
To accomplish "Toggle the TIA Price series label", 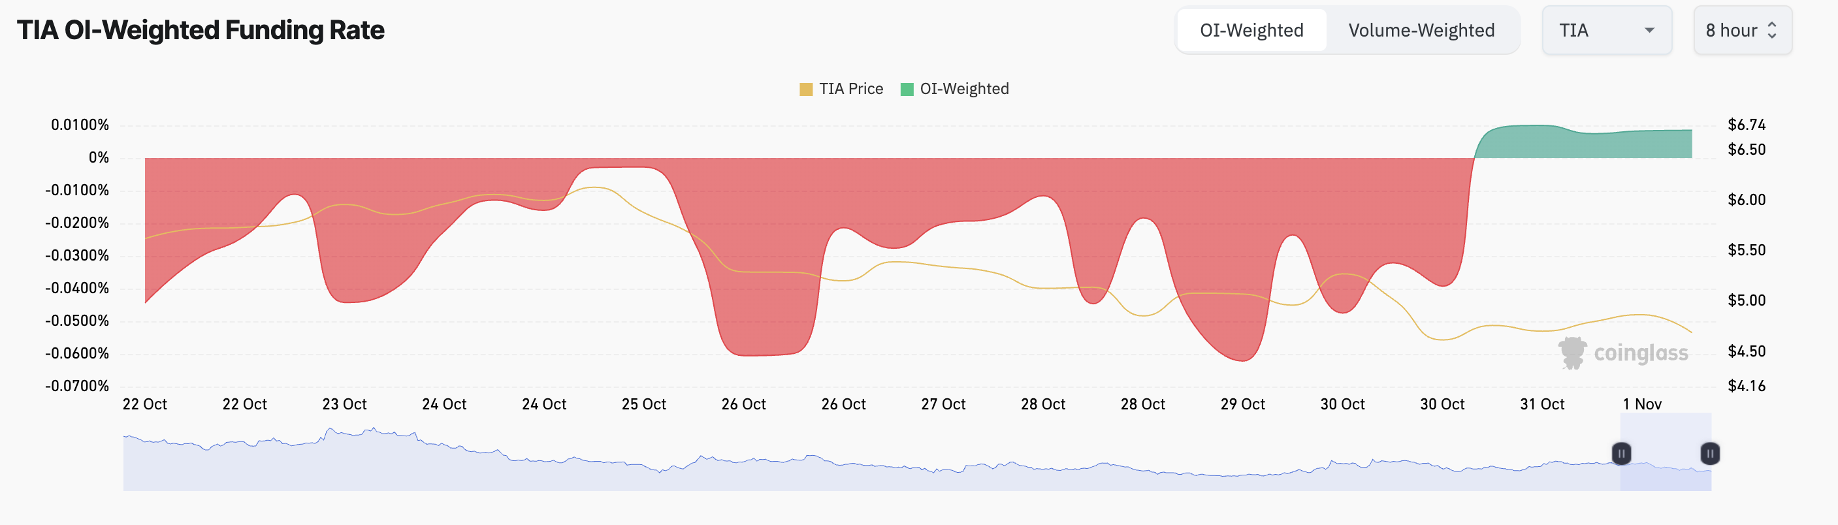I will tap(850, 89).
